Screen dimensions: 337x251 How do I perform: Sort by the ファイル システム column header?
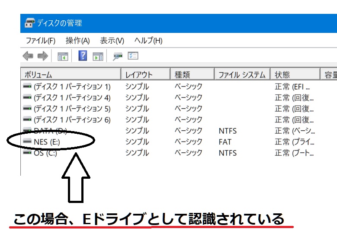(242, 74)
